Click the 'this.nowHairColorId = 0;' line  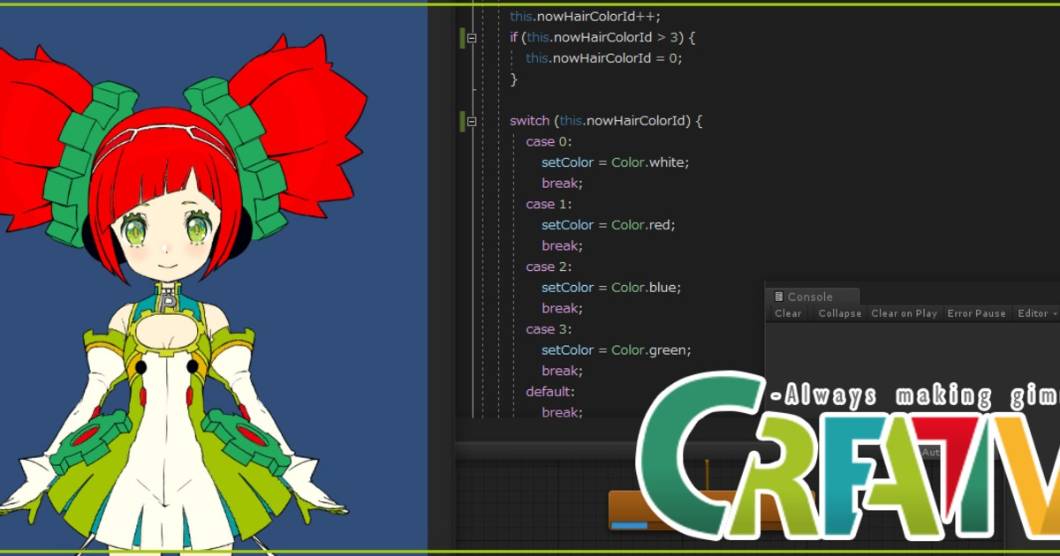pyautogui.click(x=604, y=58)
